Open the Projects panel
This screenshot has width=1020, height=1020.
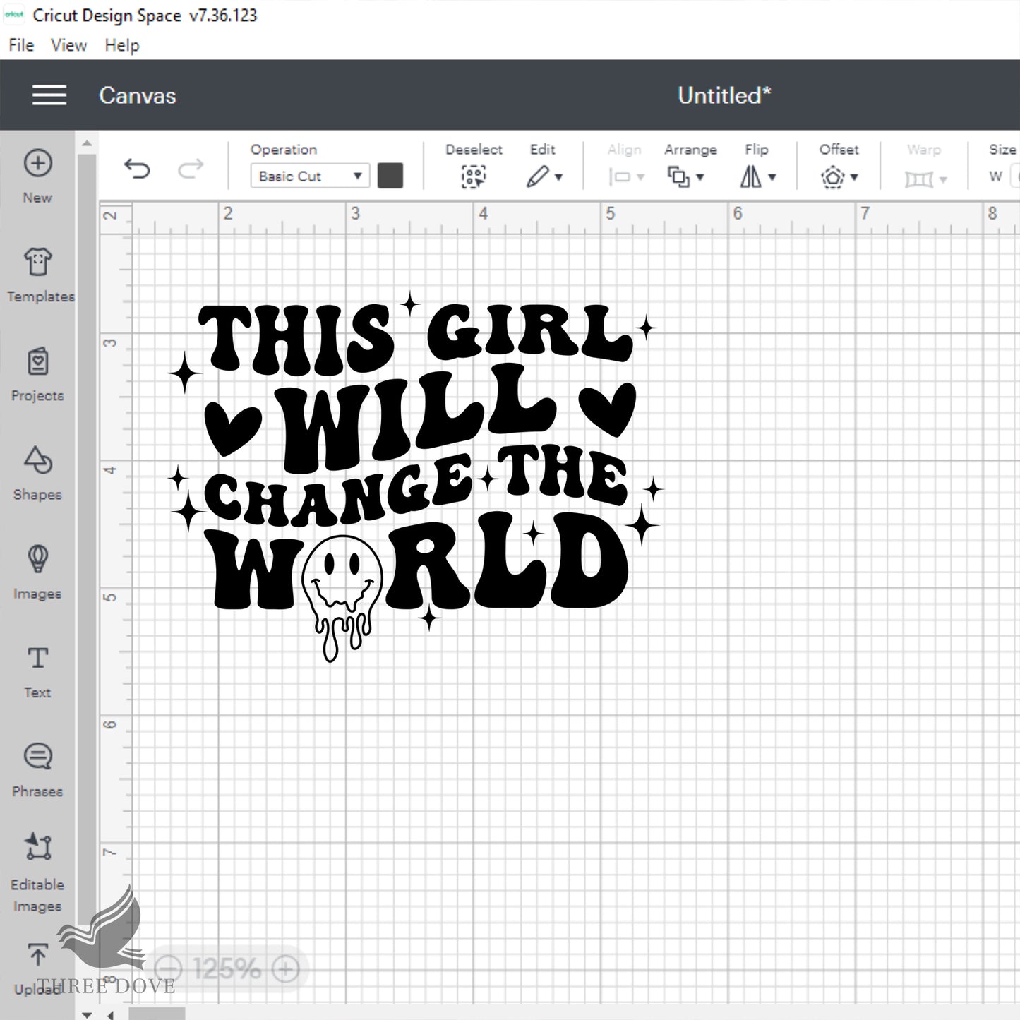pyautogui.click(x=38, y=373)
